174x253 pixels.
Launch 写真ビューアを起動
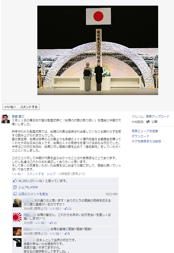point(145,131)
